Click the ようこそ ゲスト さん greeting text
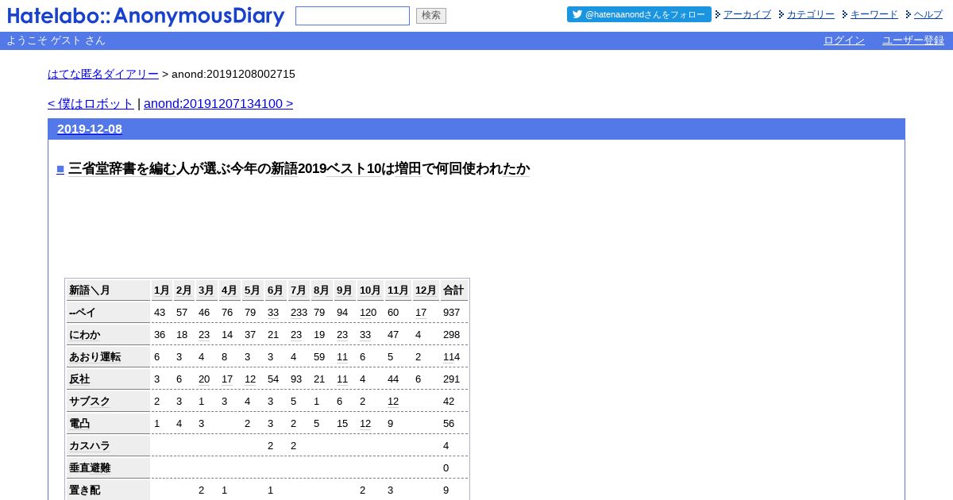Image resolution: width=953 pixels, height=500 pixels. coord(56,40)
